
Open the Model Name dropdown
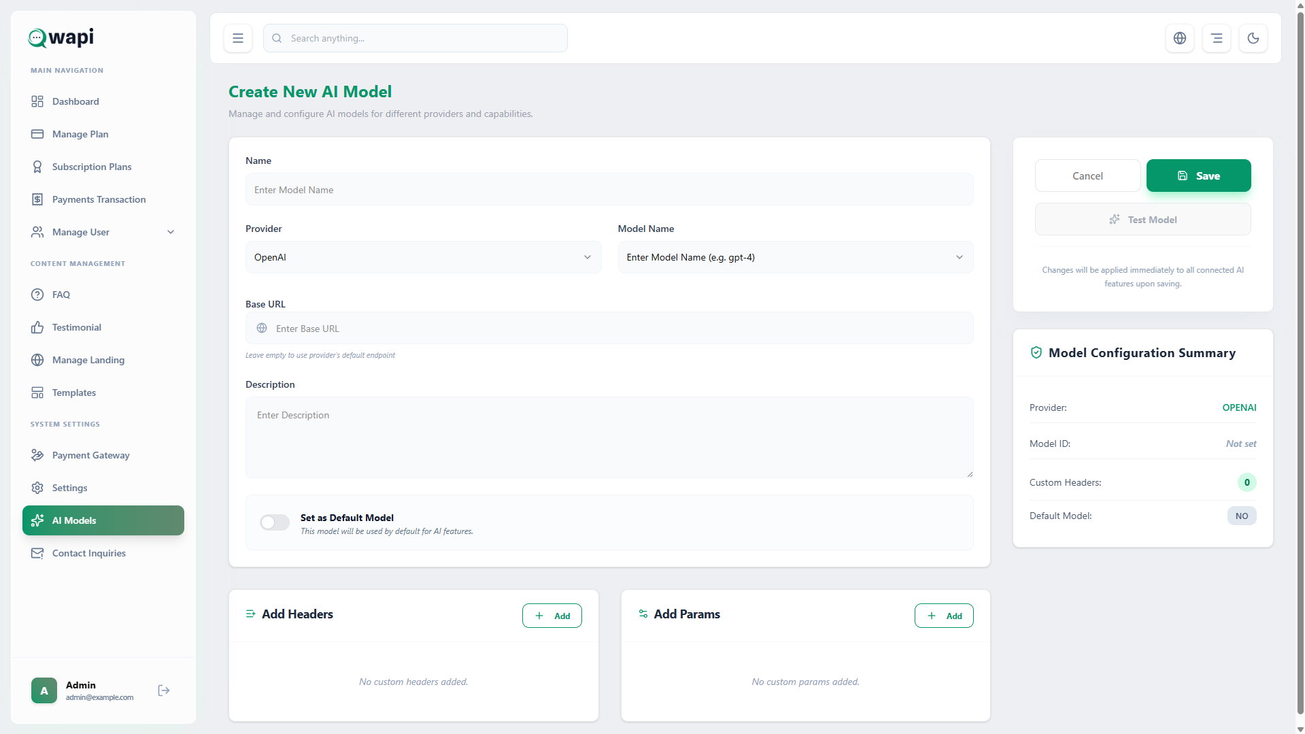pyautogui.click(x=795, y=257)
